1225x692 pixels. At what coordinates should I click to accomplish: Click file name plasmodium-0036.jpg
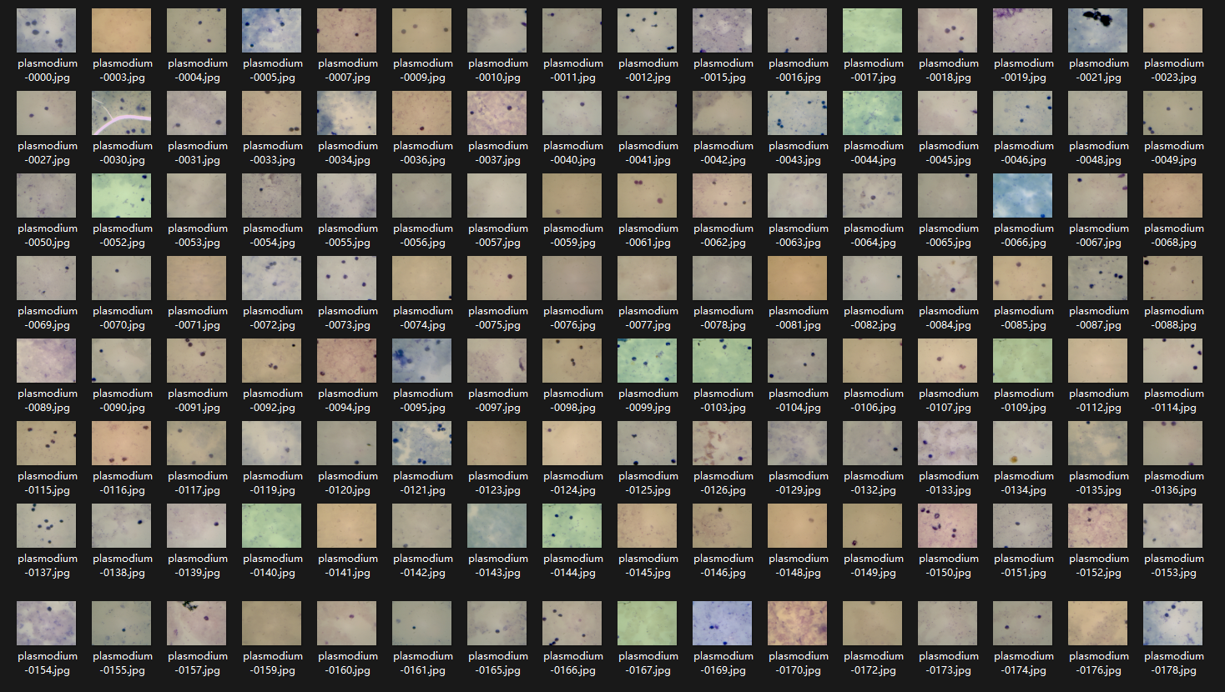[423, 153]
